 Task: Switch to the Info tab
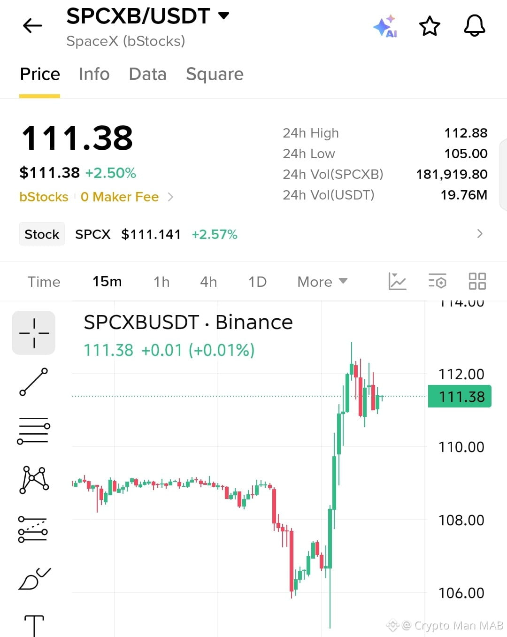coord(94,74)
